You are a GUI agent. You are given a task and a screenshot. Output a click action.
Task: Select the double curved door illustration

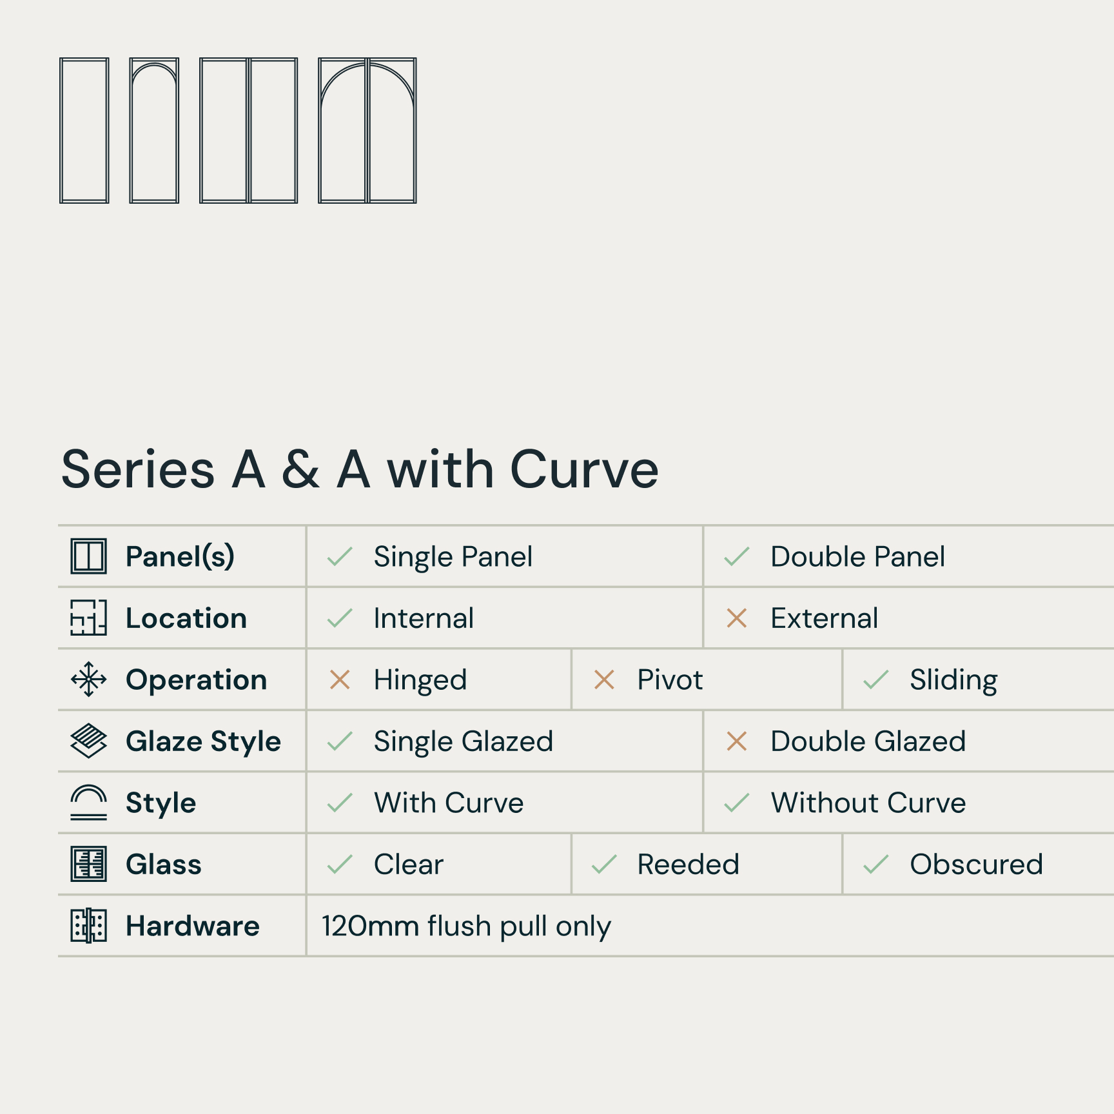367,130
